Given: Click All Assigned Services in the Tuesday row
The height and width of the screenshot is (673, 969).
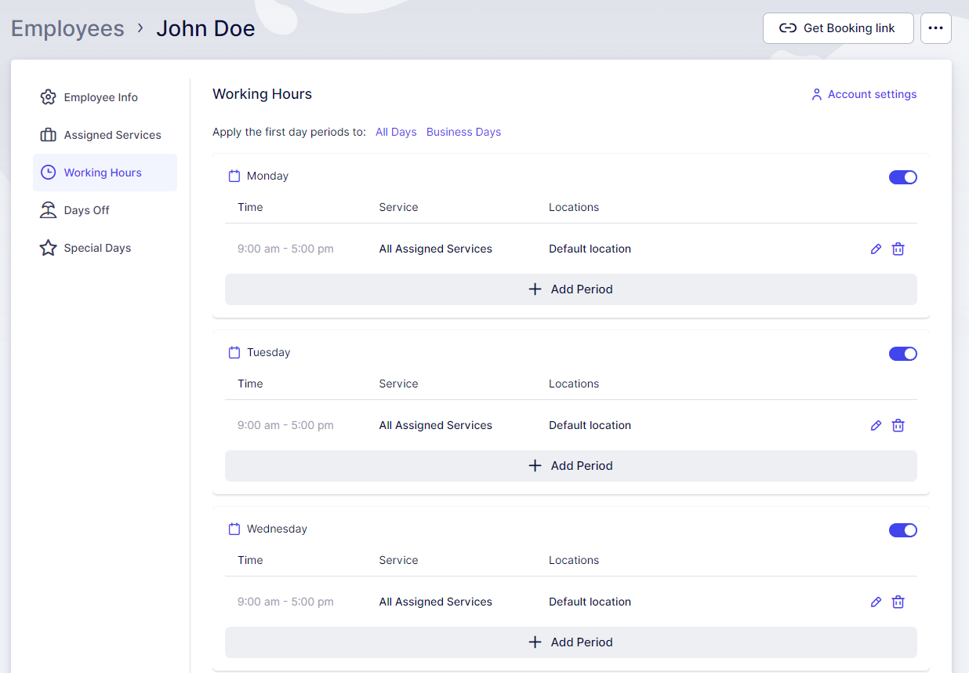Looking at the screenshot, I should point(436,425).
